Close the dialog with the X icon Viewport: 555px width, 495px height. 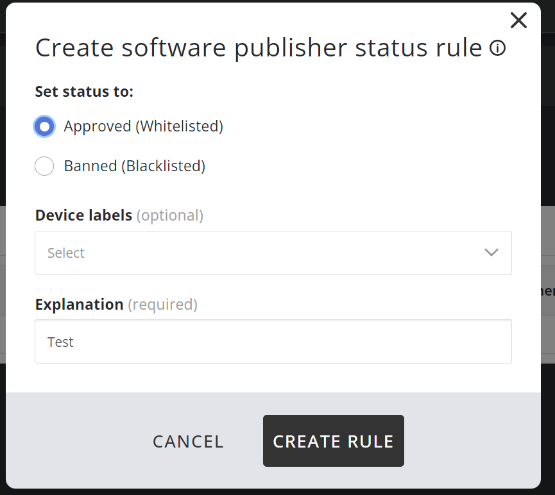coord(518,21)
